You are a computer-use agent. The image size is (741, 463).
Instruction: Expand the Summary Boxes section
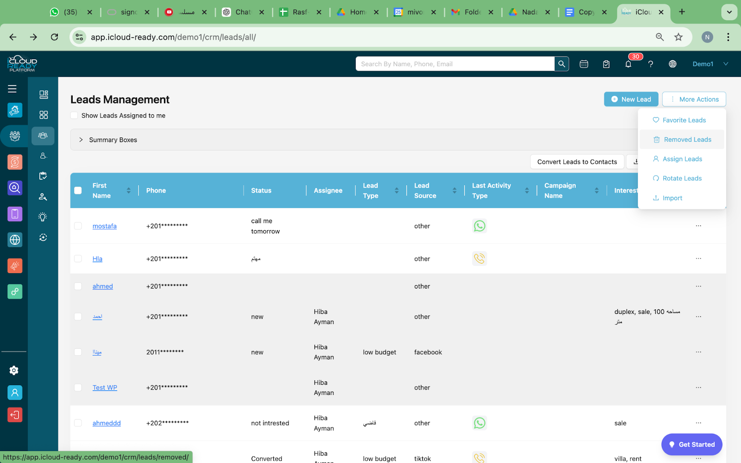[81, 140]
